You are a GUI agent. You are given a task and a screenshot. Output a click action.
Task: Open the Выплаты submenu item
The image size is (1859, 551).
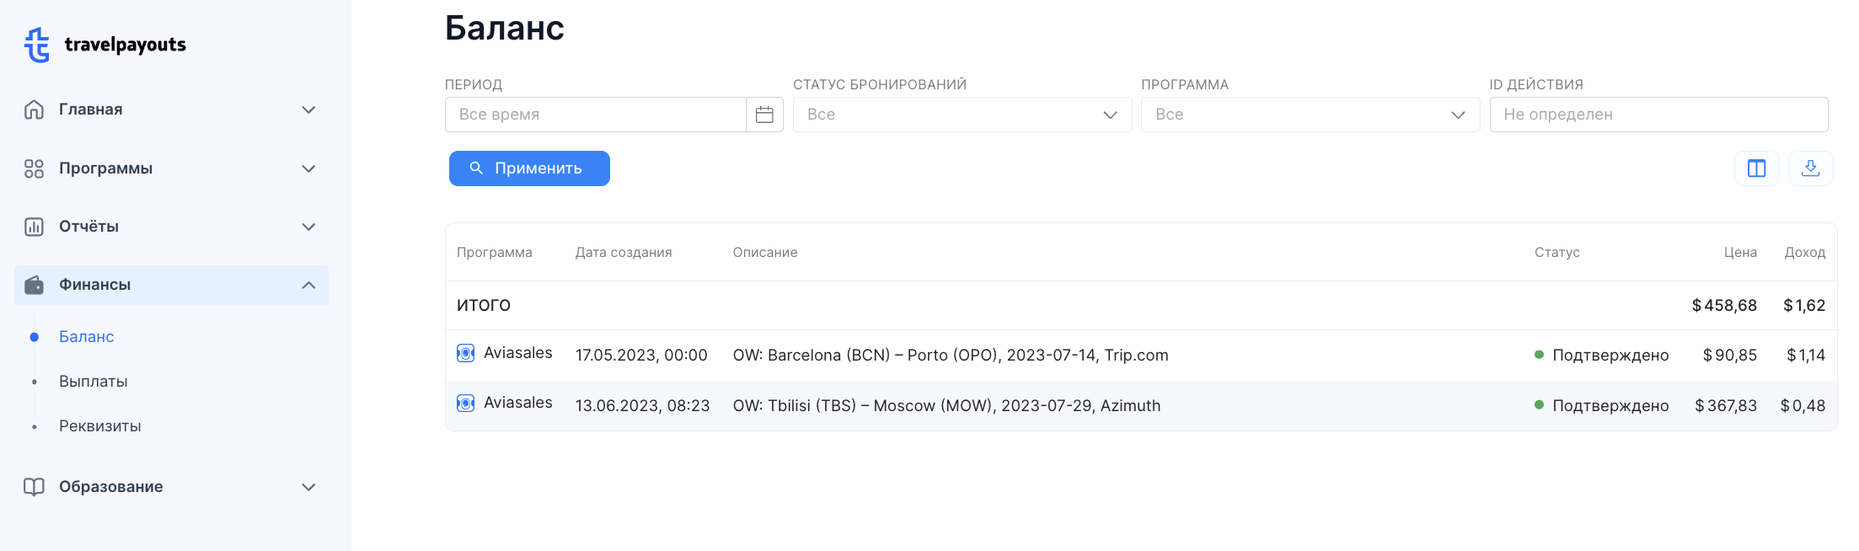(94, 382)
